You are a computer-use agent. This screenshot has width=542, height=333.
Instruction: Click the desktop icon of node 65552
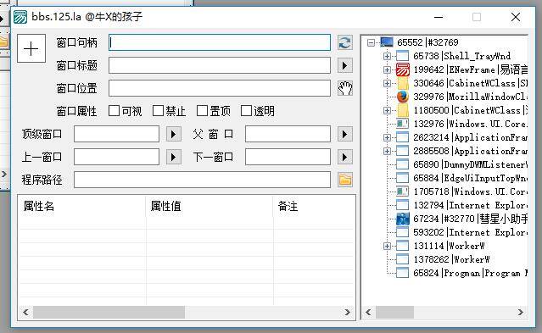387,42
